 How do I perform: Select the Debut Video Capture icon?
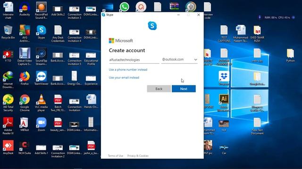[x=25, y=57]
